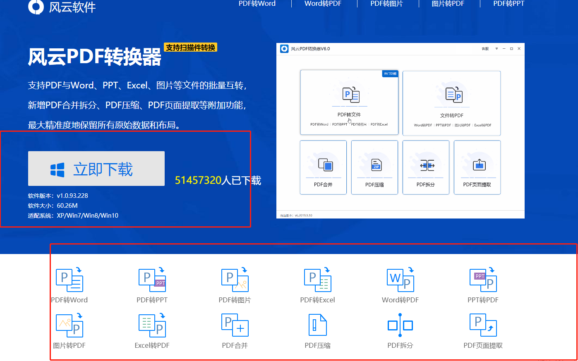Click the PDF转Excel sub-label in the PDF转文件 card

(x=379, y=124)
